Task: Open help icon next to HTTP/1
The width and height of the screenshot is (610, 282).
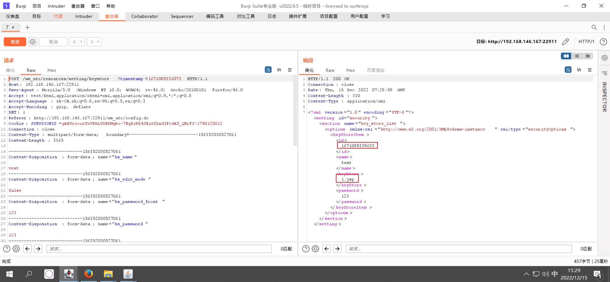Action: tap(603, 42)
